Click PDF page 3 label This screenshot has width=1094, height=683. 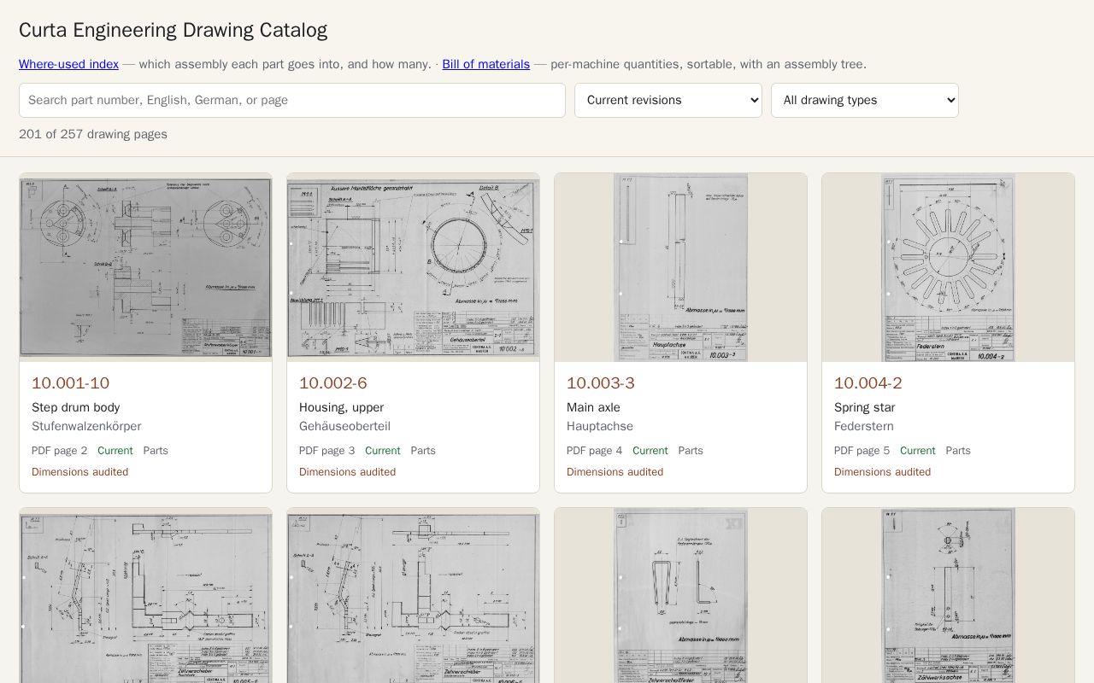(326, 451)
